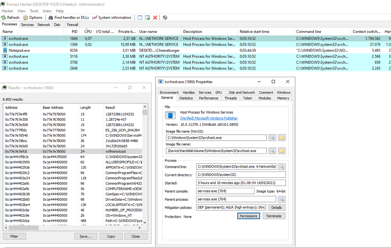Viewport: 391px width, 248px height.
Task: Click magnifier next to Command line field
Action: 282,167
